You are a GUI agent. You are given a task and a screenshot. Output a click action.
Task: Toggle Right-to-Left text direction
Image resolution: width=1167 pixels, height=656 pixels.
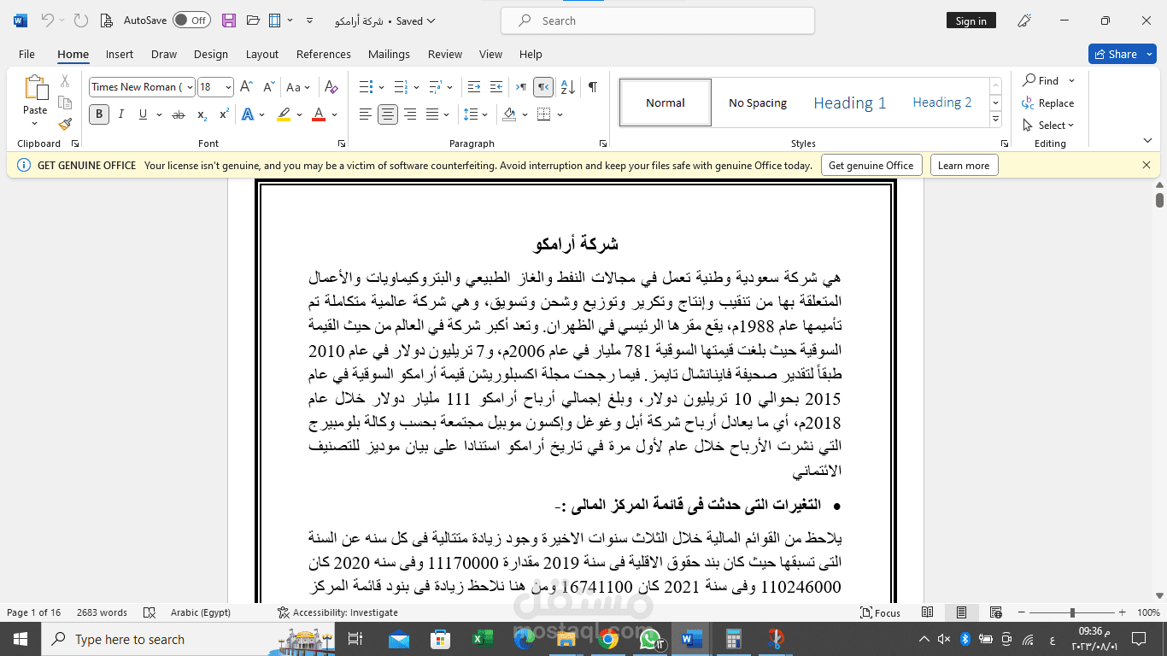(x=543, y=87)
